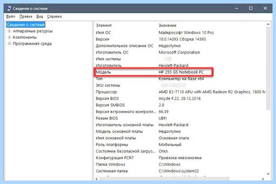This screenshot has width=276, height=184.
Task: Click the horizontal scrollbar thumb
Action: pos(164,179)
